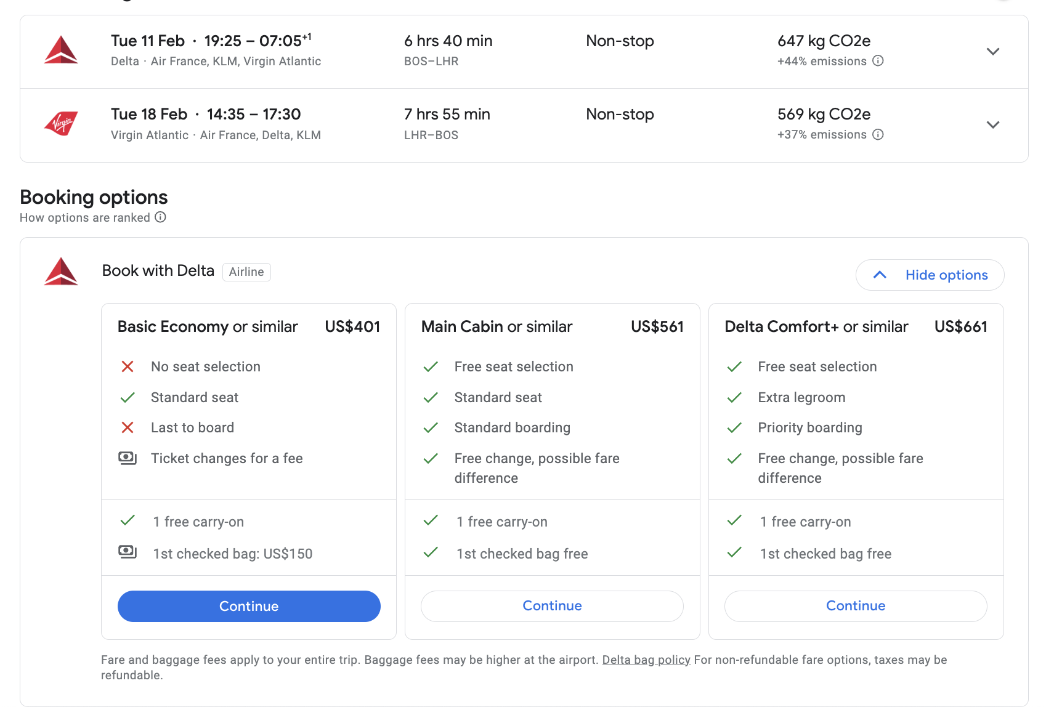Click the Standard boarding text
Viewport: 1046px width, 707px height.
513,427
